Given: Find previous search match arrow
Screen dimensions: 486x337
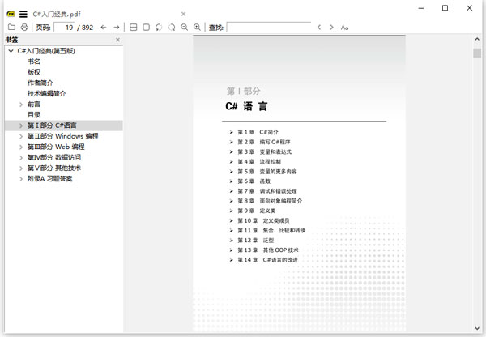Looking at the screenshot, I should (319, 28).
